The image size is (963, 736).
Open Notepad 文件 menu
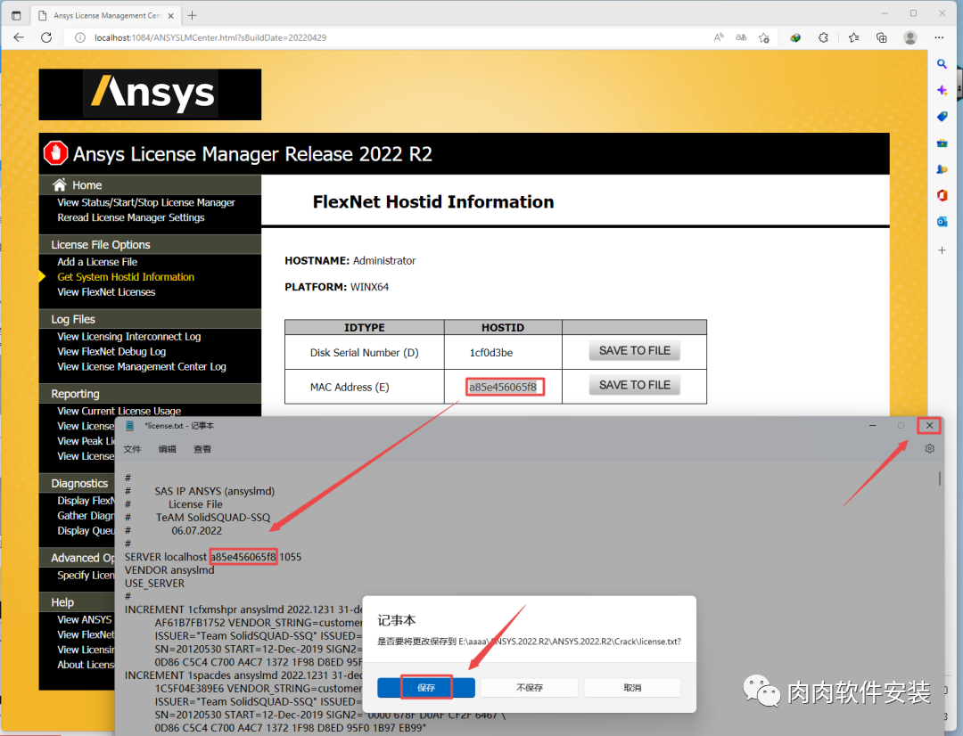coord(132,449)
